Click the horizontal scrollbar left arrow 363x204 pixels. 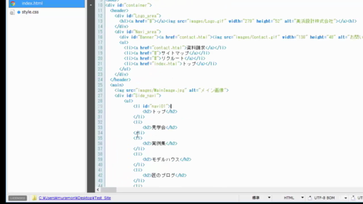(98, 190)
